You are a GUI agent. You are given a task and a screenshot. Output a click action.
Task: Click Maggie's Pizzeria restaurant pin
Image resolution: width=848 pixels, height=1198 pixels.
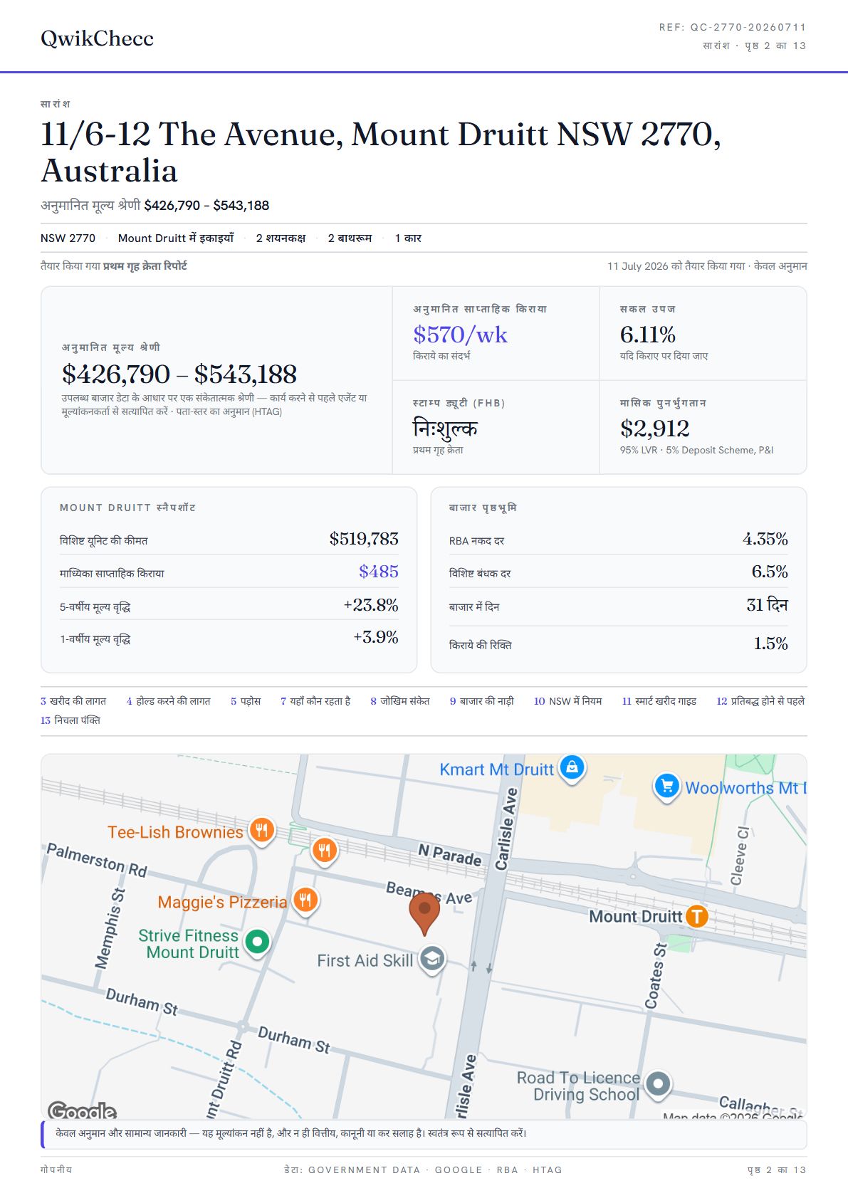(x=305, y=901)
